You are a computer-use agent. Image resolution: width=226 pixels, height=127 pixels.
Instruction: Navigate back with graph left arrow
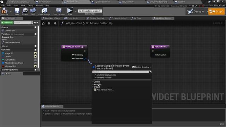pyautogui.click(x=49, y=23)
